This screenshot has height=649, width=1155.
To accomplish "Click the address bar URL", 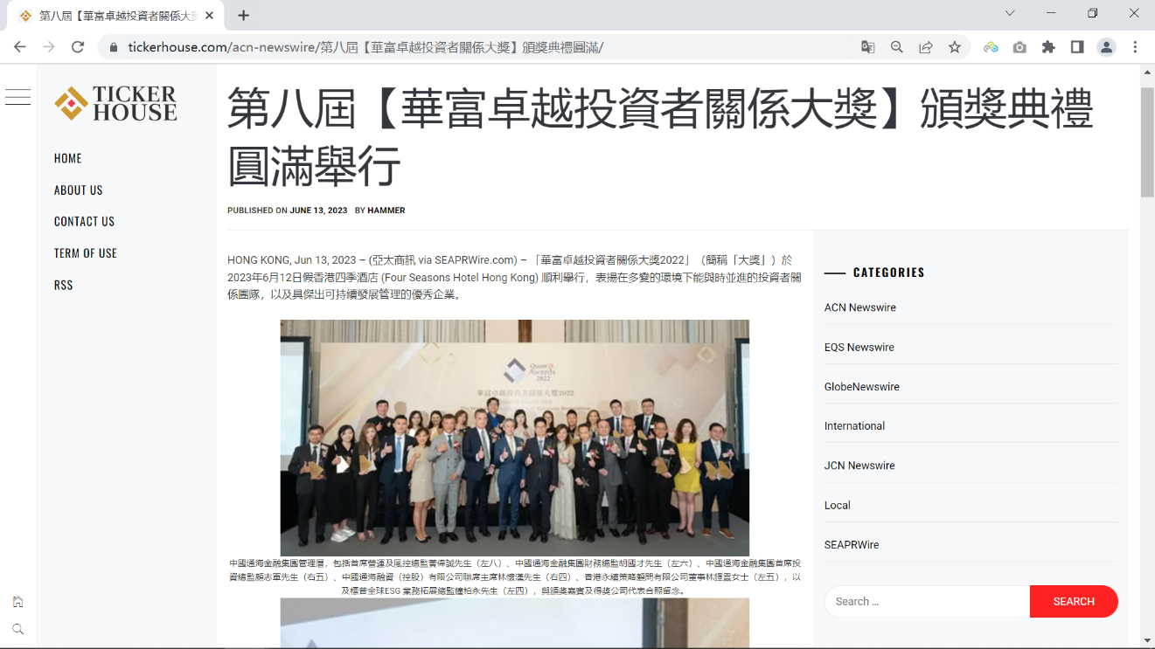I will 365,47.
